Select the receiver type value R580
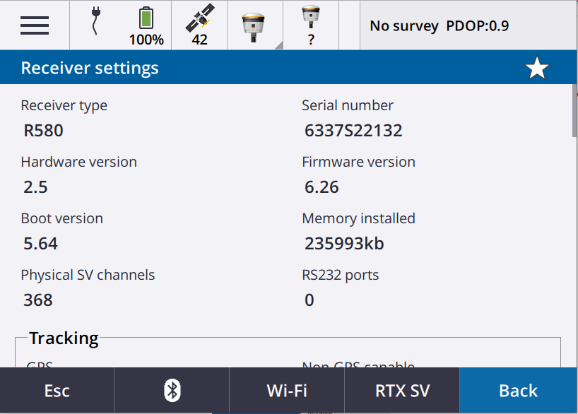 [44, 131]
